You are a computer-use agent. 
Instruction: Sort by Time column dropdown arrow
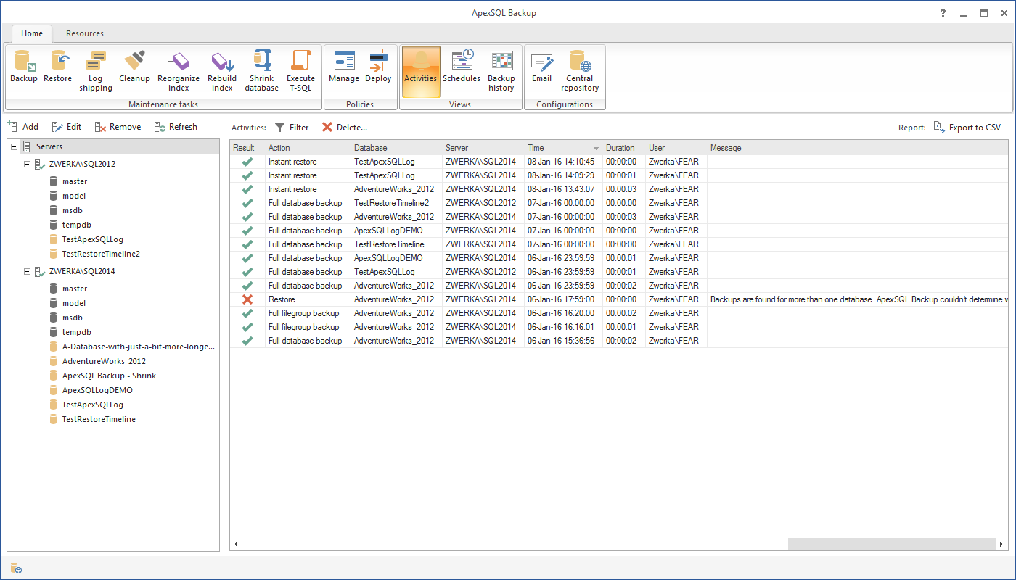tap(597, 148)
